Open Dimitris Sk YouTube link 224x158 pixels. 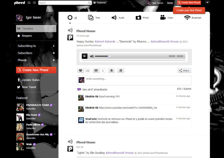pos(128,108)
